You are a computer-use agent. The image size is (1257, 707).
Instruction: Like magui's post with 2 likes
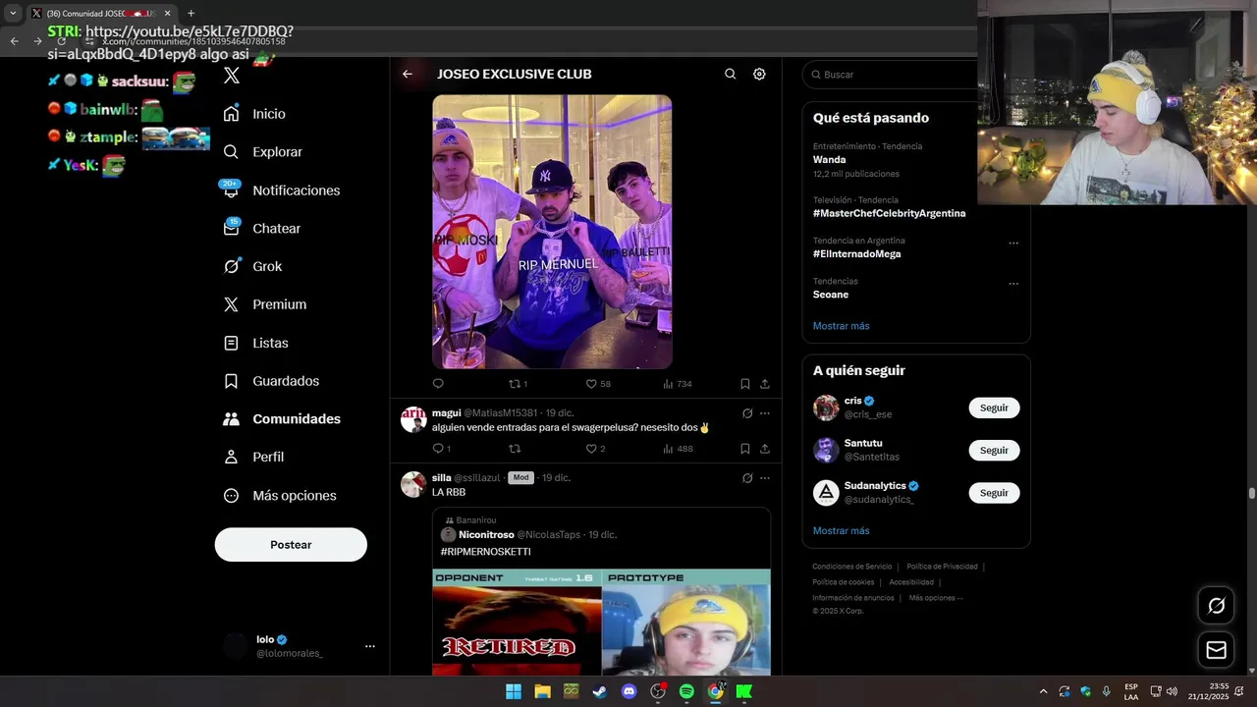click(595, 449)
